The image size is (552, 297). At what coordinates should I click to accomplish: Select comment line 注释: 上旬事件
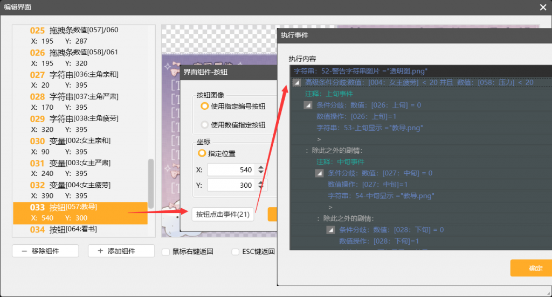[x=420, y=94]
